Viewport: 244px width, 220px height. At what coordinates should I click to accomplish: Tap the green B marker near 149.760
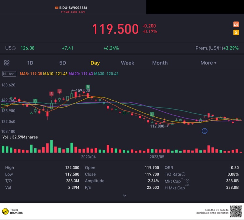[35, 101]
